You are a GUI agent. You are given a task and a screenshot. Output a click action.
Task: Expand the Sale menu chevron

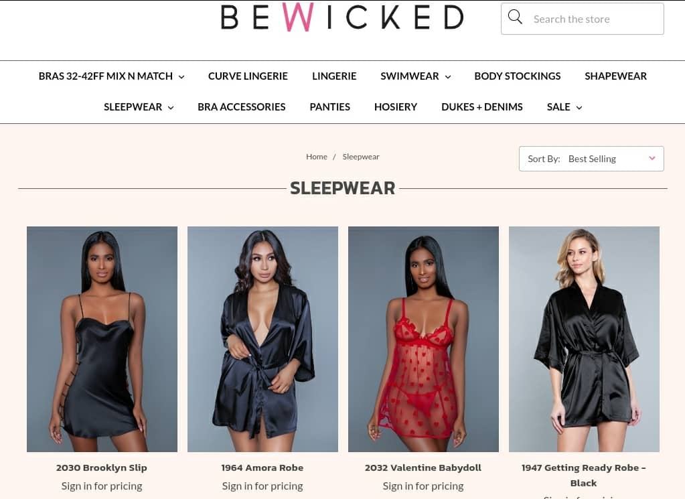click(x=579, y=107)
